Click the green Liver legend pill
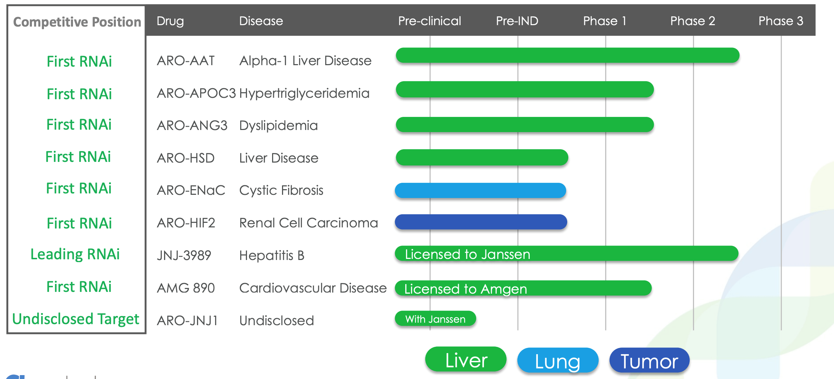Image resolution: width=834 pixels, height=379 pixels. (466, 360)
